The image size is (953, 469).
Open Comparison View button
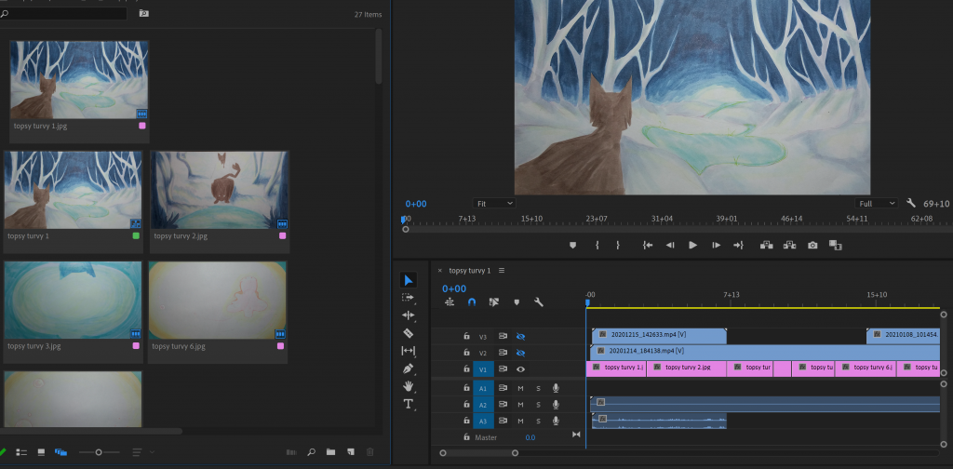point(836,245)
